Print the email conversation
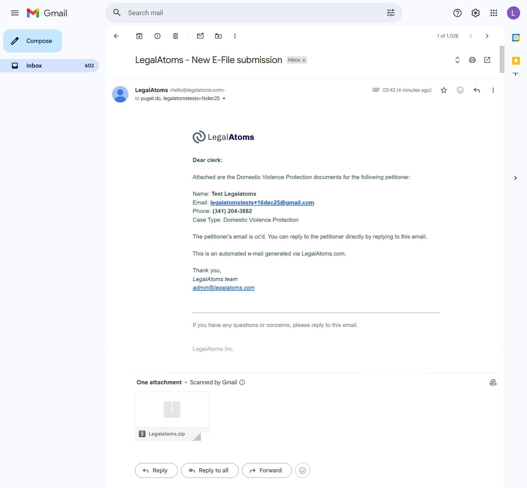This screenshot has width=527, height=488. pyautogui.click(x=472, y=60)
